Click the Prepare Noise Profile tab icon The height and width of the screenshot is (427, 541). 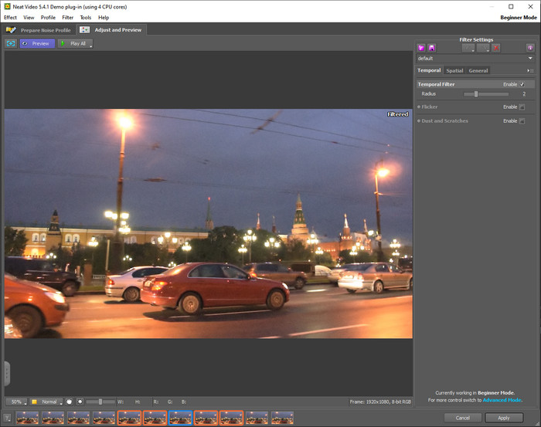tap(11, 30)
